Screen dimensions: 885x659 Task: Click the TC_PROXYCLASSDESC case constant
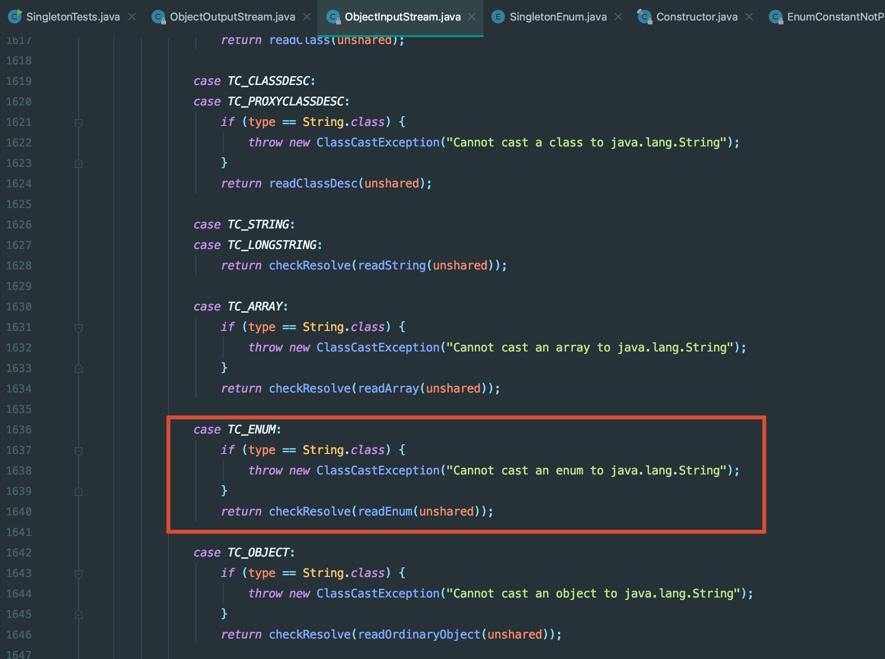(x=286, y=102)
